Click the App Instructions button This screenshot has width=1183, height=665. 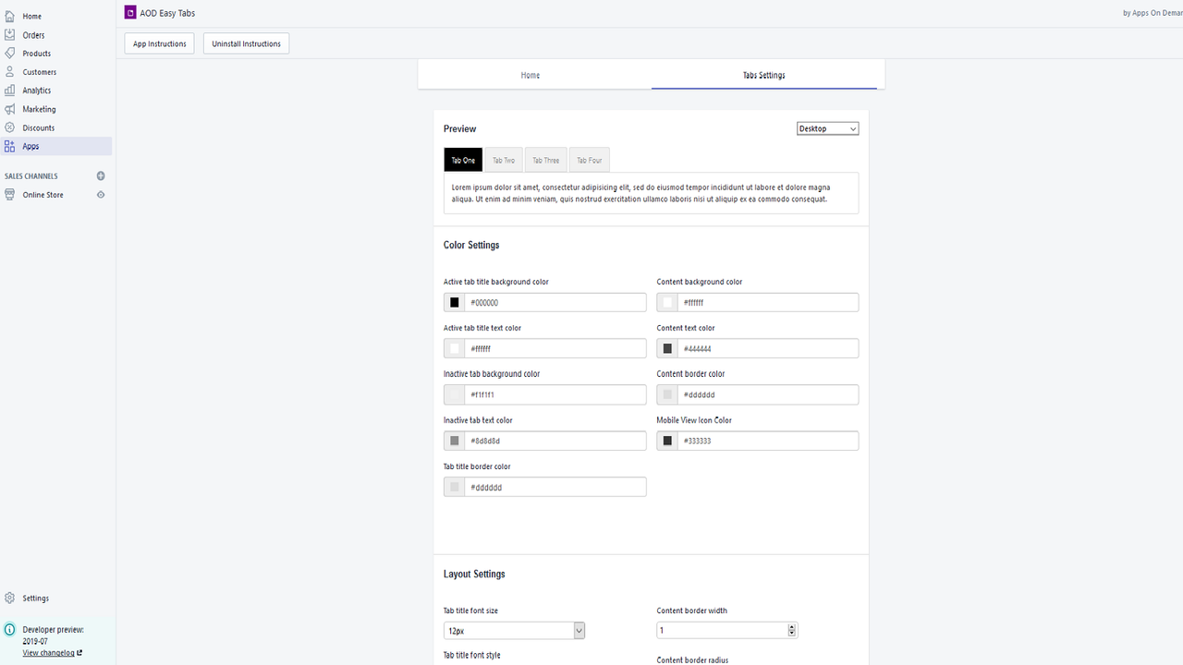[x=159, y=42]
